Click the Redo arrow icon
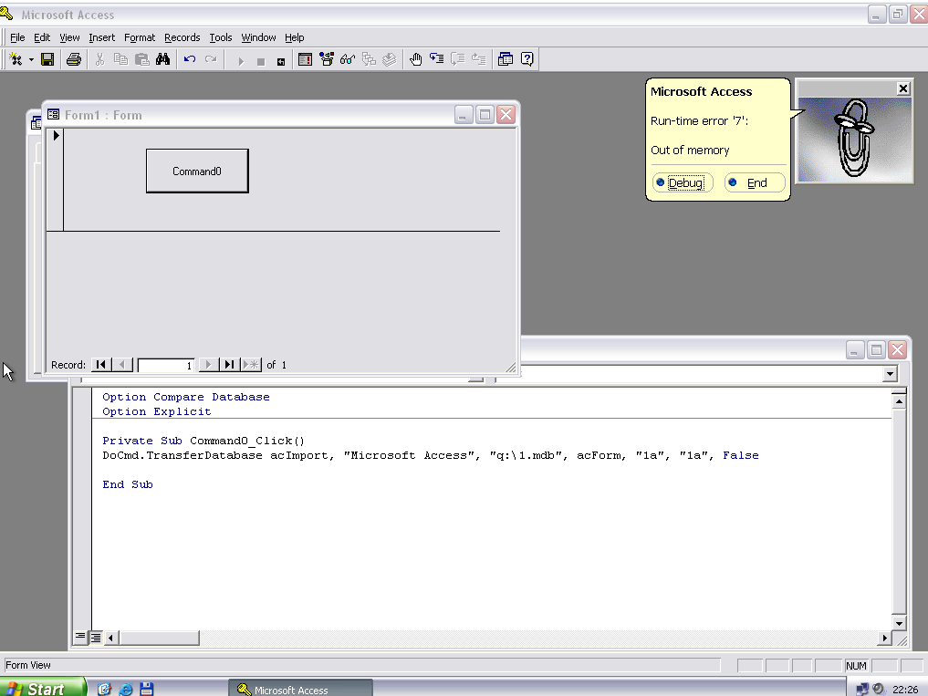The image size is (928, 696). [211, 59]
